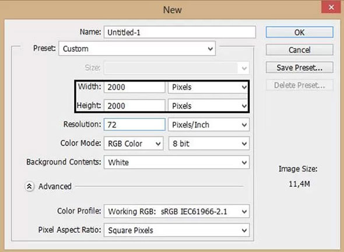Image resolution: width=344 pixels, height=252 pixels.
Task: Click the Save Preset... button
Action: tap(300, 68)
